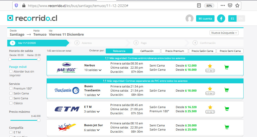Image resolution: width=257 pixels, height=137 pixels.
Task: Click the Jet Sur company logo
Action: [67, 127]
